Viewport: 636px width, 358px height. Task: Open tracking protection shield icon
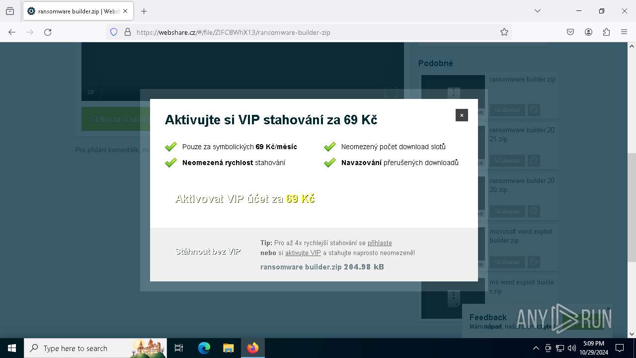click(x=114, y=32)
